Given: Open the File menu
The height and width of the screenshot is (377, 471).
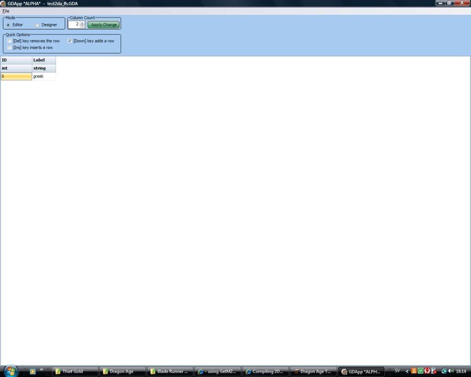Looking at the screenshot, I should (6, 11).
